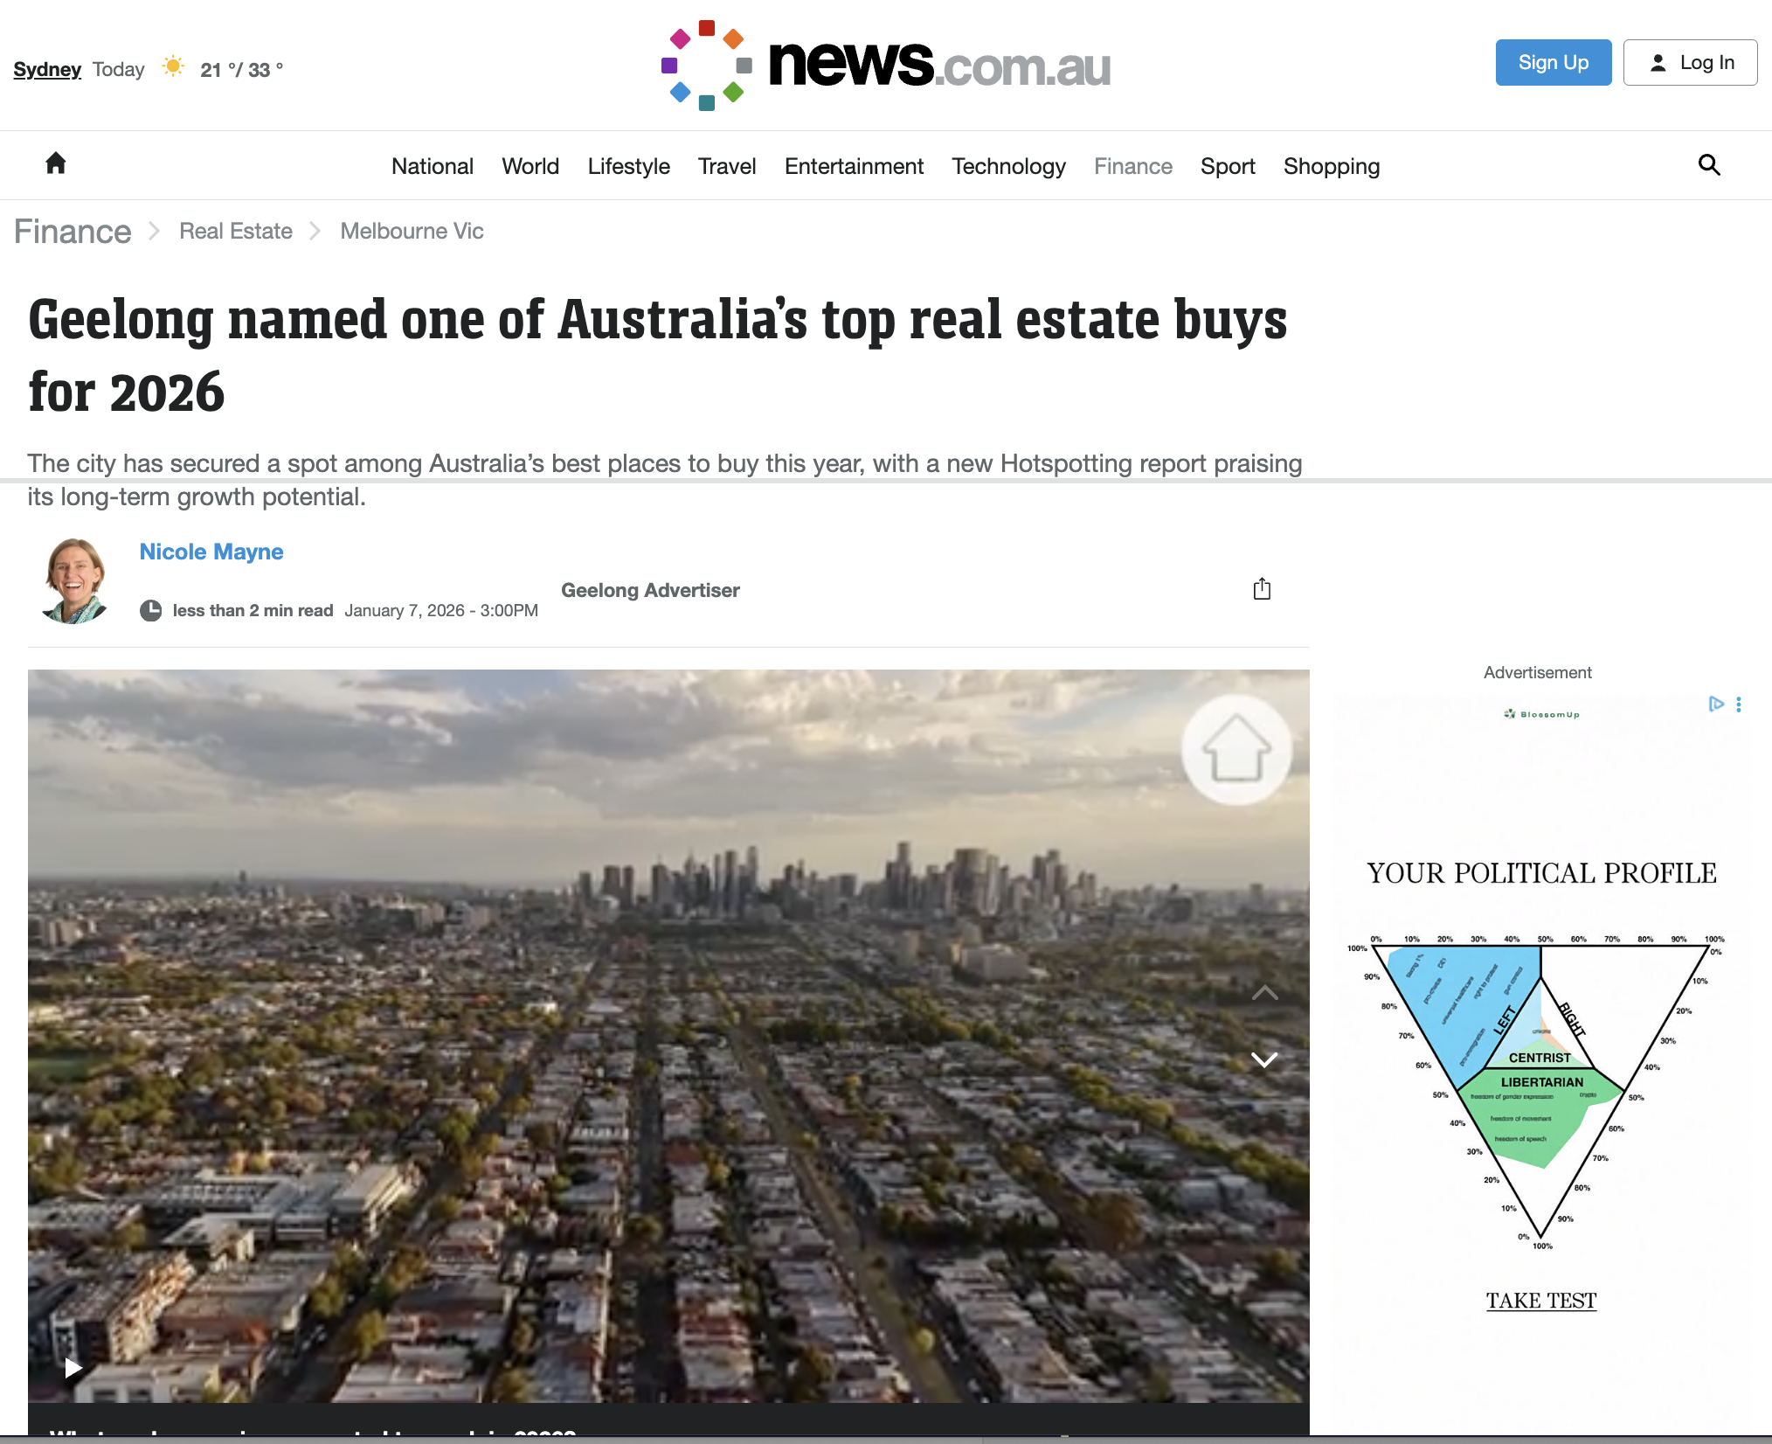The width and height of the screenshot is (1772, 1444).
Task: Open the Technology menu section
Action: (1008, 166)
